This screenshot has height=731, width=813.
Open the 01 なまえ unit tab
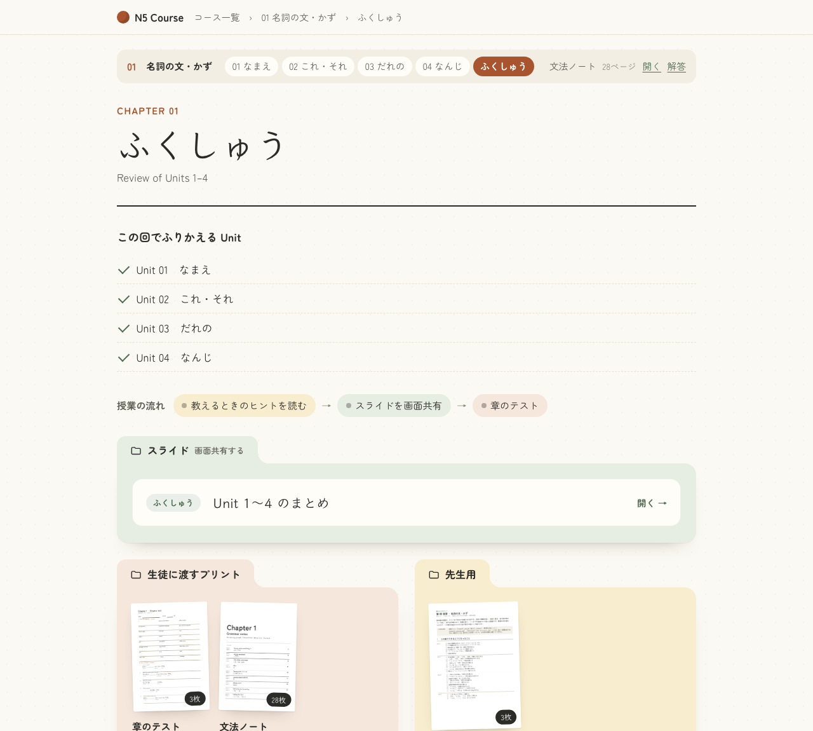tap(251, 67)
